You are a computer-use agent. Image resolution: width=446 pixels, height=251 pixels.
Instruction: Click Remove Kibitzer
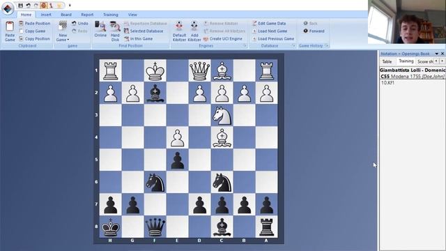pos(221,23)
